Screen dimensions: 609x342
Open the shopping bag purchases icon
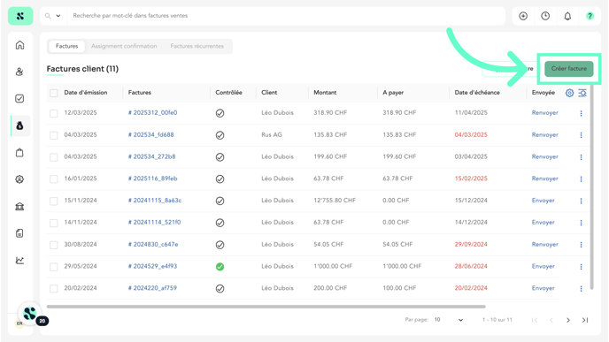(x=19, y=152)
